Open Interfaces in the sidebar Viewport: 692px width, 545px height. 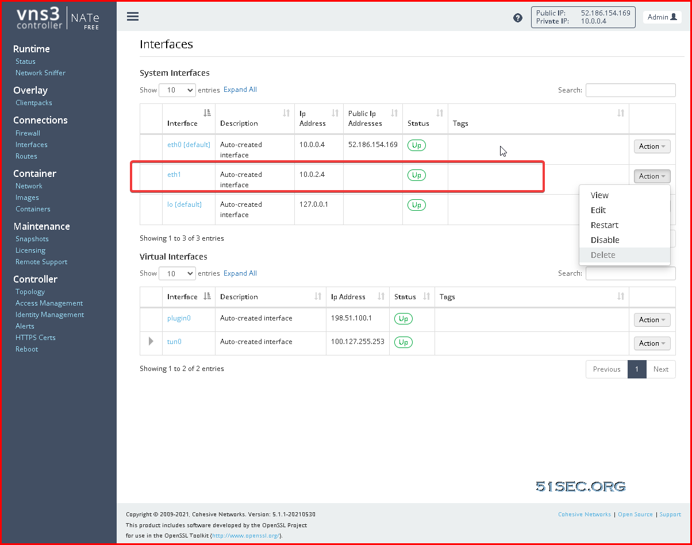point(32,145)
